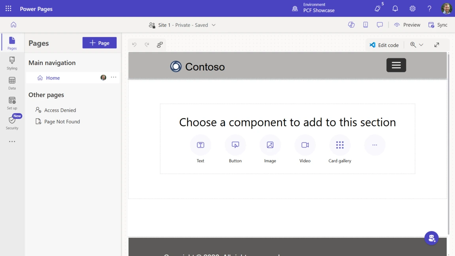Open Edit code in Visual Studio Code
This screenshot has height=256, width=455.
384,45
